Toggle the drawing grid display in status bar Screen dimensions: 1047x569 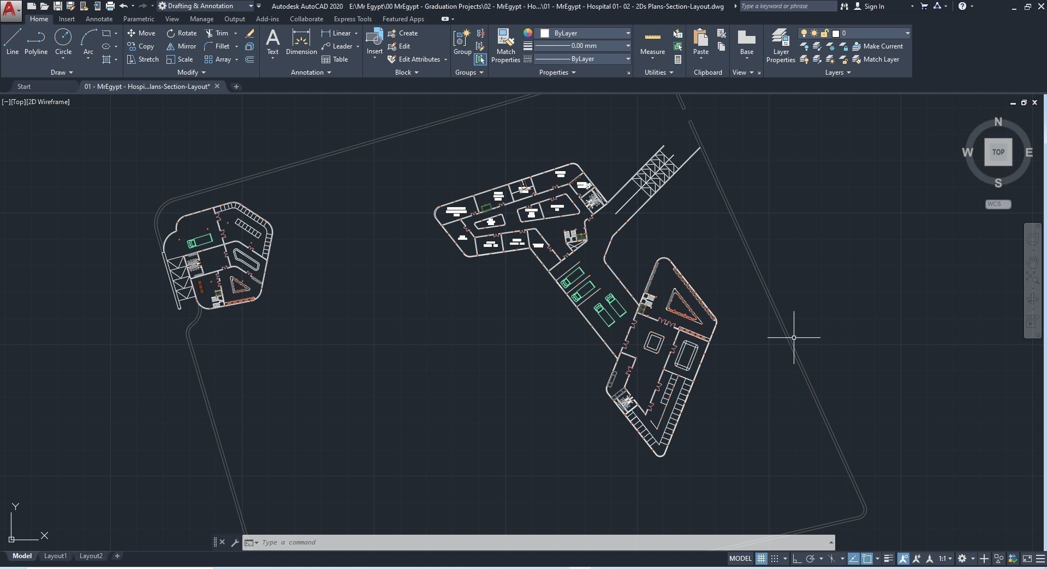760,559
